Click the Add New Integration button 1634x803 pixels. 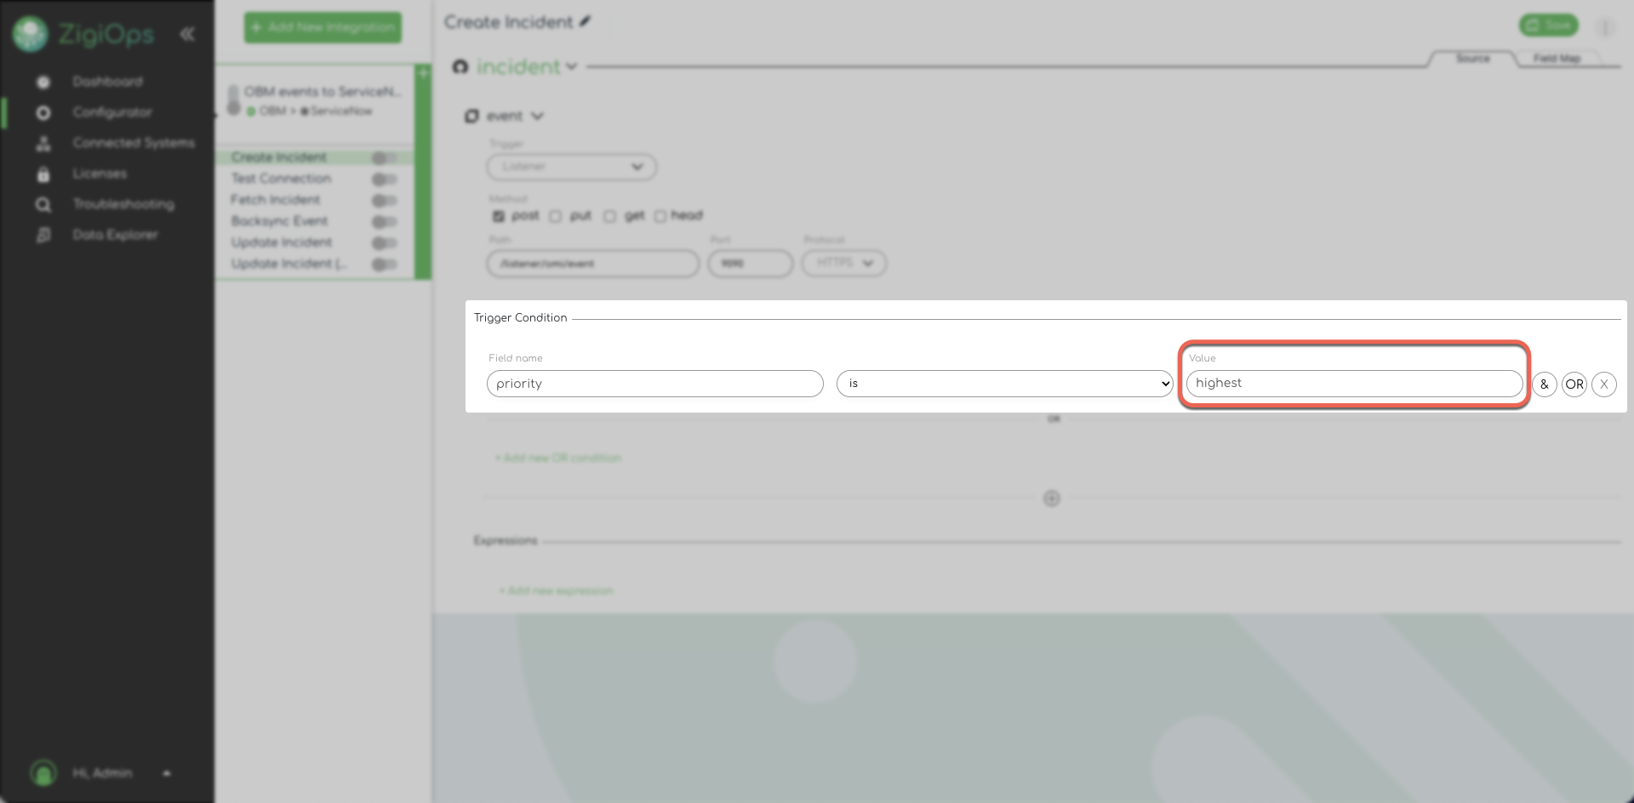323,27
